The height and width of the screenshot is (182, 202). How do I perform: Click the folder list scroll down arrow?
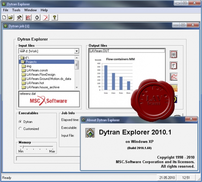[x=77, y=87]
